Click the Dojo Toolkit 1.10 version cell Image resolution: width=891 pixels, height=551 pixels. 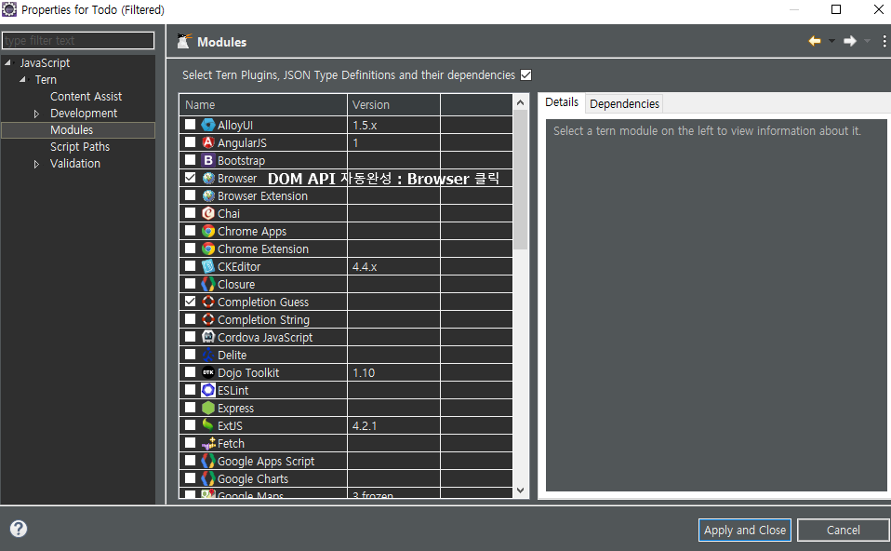393,373
